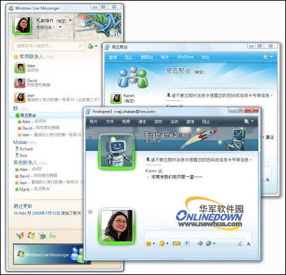Collapse contact's display picture with small arrow

tap(91, 136)
